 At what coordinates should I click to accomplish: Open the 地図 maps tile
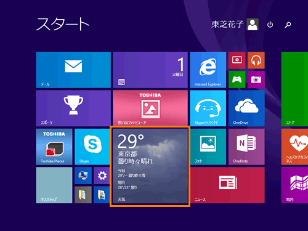[294, 185]
